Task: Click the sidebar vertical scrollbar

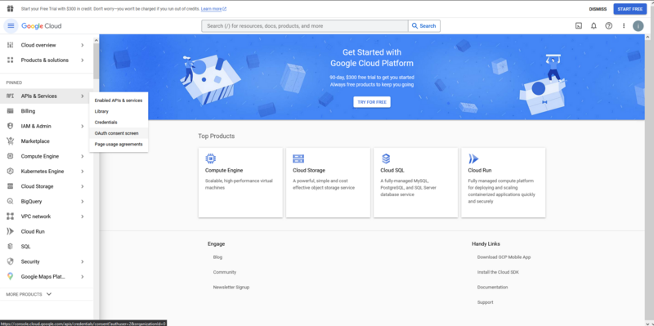Action: pos(96,60)
